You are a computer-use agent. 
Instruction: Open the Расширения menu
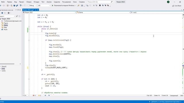tap(66, 2)
